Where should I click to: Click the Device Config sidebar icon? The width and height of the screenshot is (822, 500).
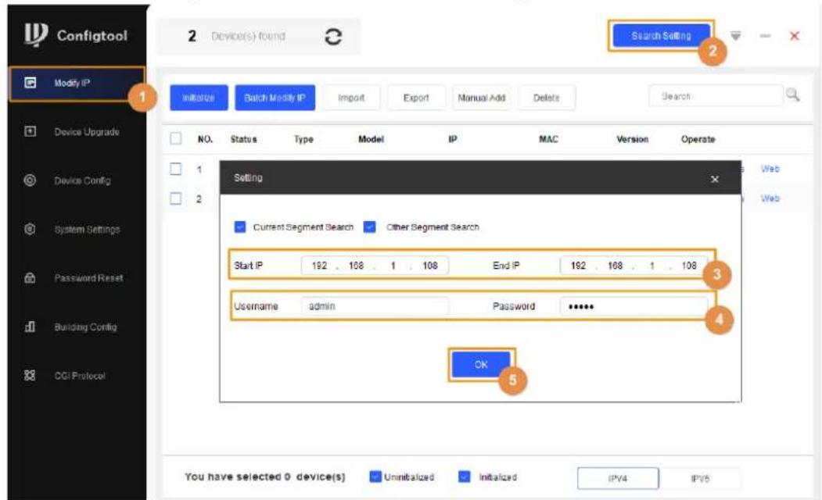click(30, 180)
